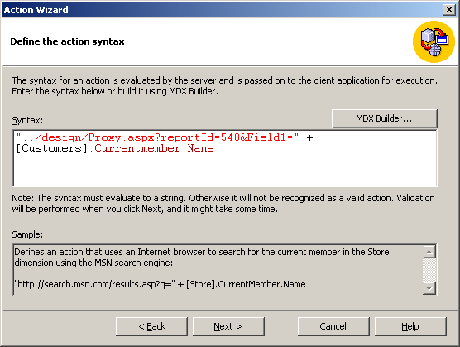Image resolution: width=460 pixels, height=347 pixels.
Task: Click the Sample description text
Action: pyautogui.click(x=202, y=258)
